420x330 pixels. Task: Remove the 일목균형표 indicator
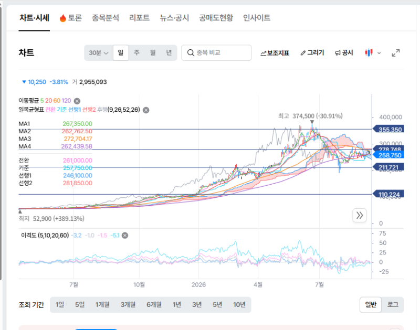(146, 110)
